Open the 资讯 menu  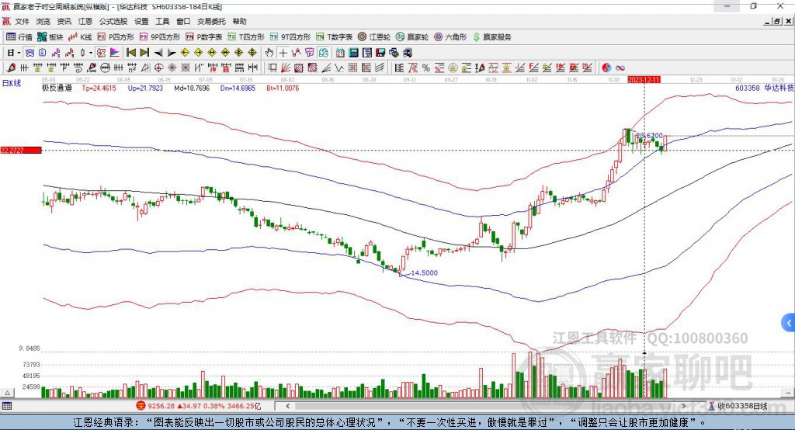point(64,21)
